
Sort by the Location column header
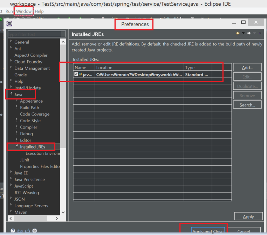[x=139, y=67]
